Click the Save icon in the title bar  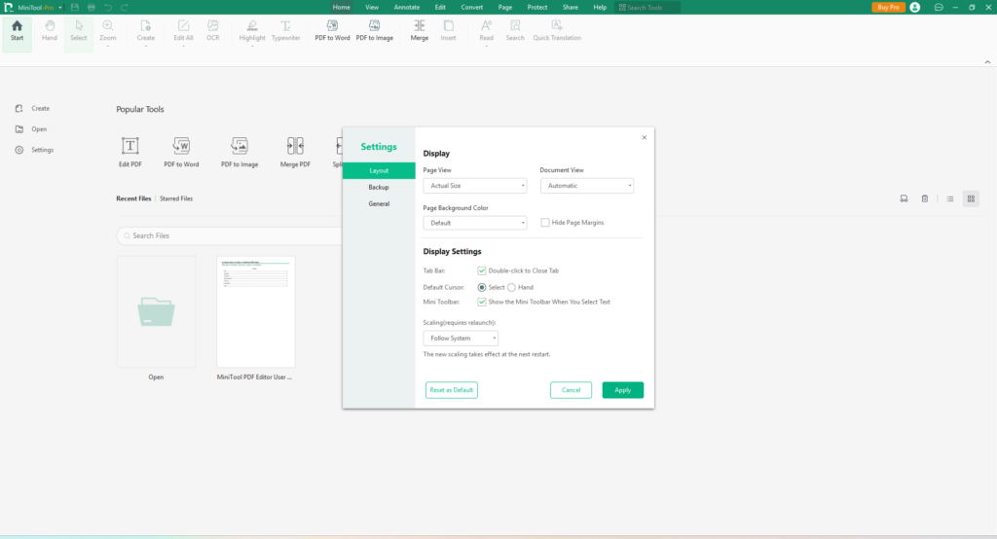[75, 7]
